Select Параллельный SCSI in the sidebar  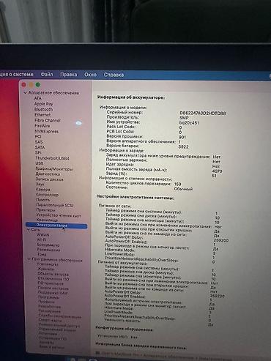click(x=55, y=205)
